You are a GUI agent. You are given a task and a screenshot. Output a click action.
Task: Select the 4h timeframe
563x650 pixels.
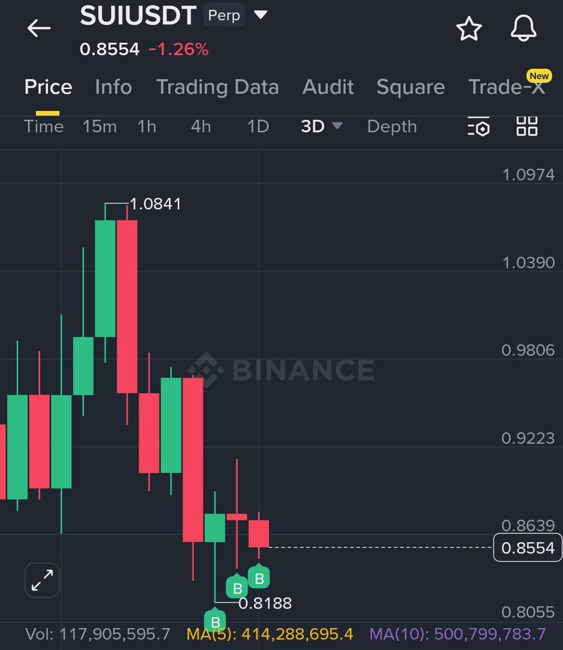tap(201, 126)
